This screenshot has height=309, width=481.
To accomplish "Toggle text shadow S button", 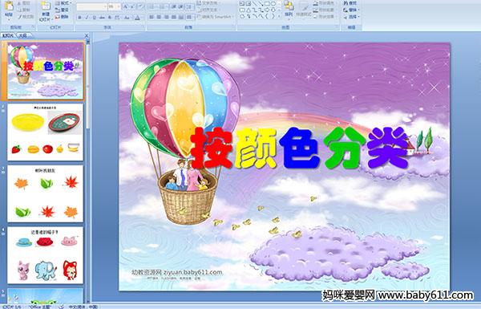I will pyautogui.click(x=110, y=18).
